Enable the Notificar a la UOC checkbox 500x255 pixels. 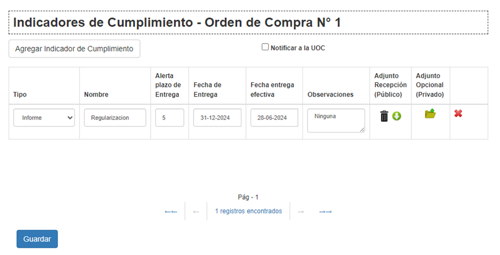point(265,47)
